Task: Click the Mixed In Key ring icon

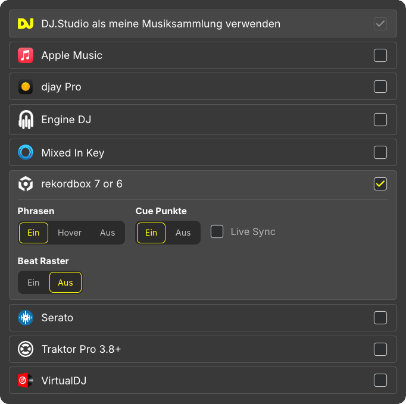Action: coord(26,152)
